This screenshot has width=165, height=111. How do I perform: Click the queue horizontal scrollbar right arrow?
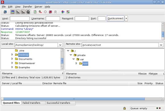click(x=163, y=99)
